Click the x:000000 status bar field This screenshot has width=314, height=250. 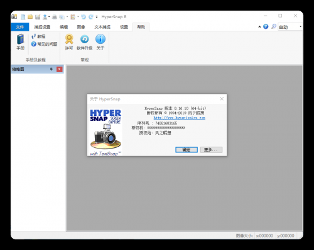(x=264, y=236)
